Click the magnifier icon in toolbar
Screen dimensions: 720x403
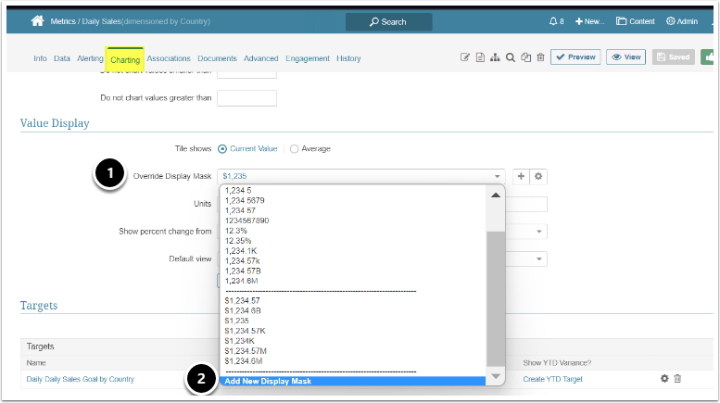click(511, 57)
